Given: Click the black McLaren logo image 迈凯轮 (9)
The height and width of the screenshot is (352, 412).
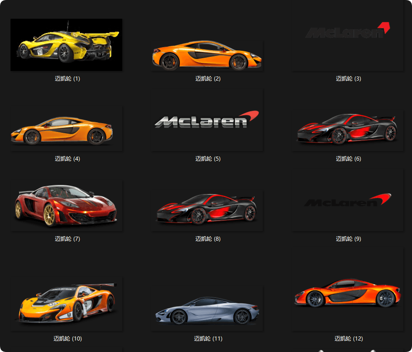Looking at the screenshot, I should tap(347, 201).
